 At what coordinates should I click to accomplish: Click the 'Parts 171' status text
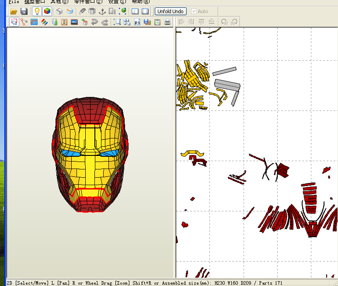[x=271, y=283]
